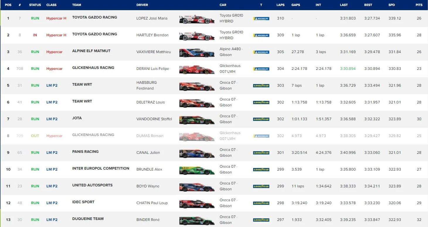
Task: Click Inter Europol's green car image
Action: (196, 170)
